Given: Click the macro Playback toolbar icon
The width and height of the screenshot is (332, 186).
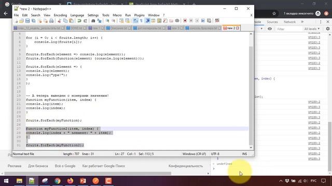Looking at the screenshot, I should point(197,21).
